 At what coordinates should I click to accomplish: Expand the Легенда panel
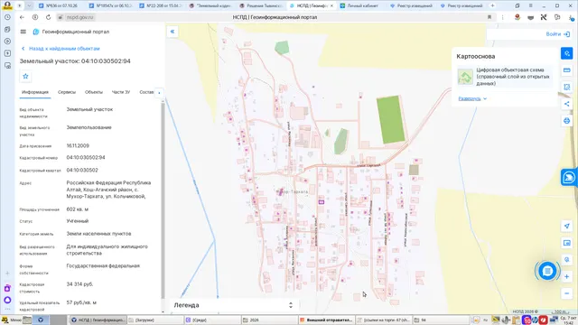click(291, 305)
